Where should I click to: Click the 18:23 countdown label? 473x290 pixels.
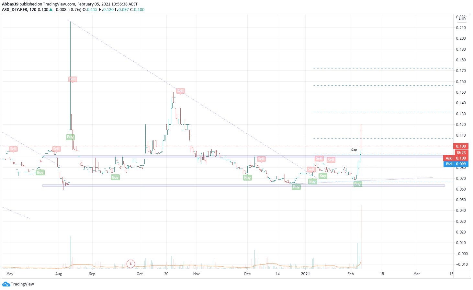click(461, 153)
